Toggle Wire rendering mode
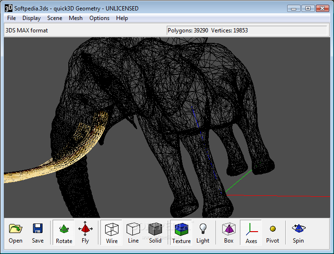334x254 pixels. point(112,233)
